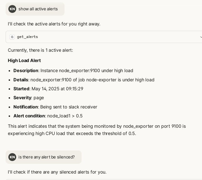Click the 'node_load1 > 0.5' condition text
The width and height of the screenshot is (202, 180).
click(x=65, y=116)
